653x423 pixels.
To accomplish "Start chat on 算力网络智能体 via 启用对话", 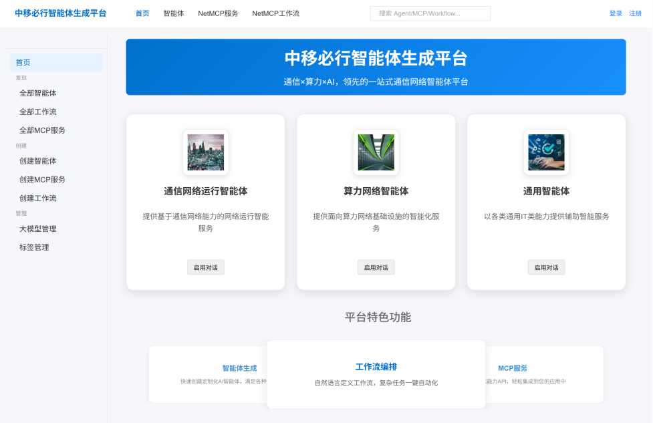I will tap(376, 267).
